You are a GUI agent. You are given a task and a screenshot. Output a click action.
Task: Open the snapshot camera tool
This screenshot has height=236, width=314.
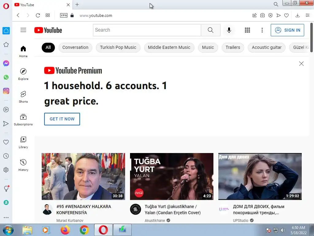[262, 15]
